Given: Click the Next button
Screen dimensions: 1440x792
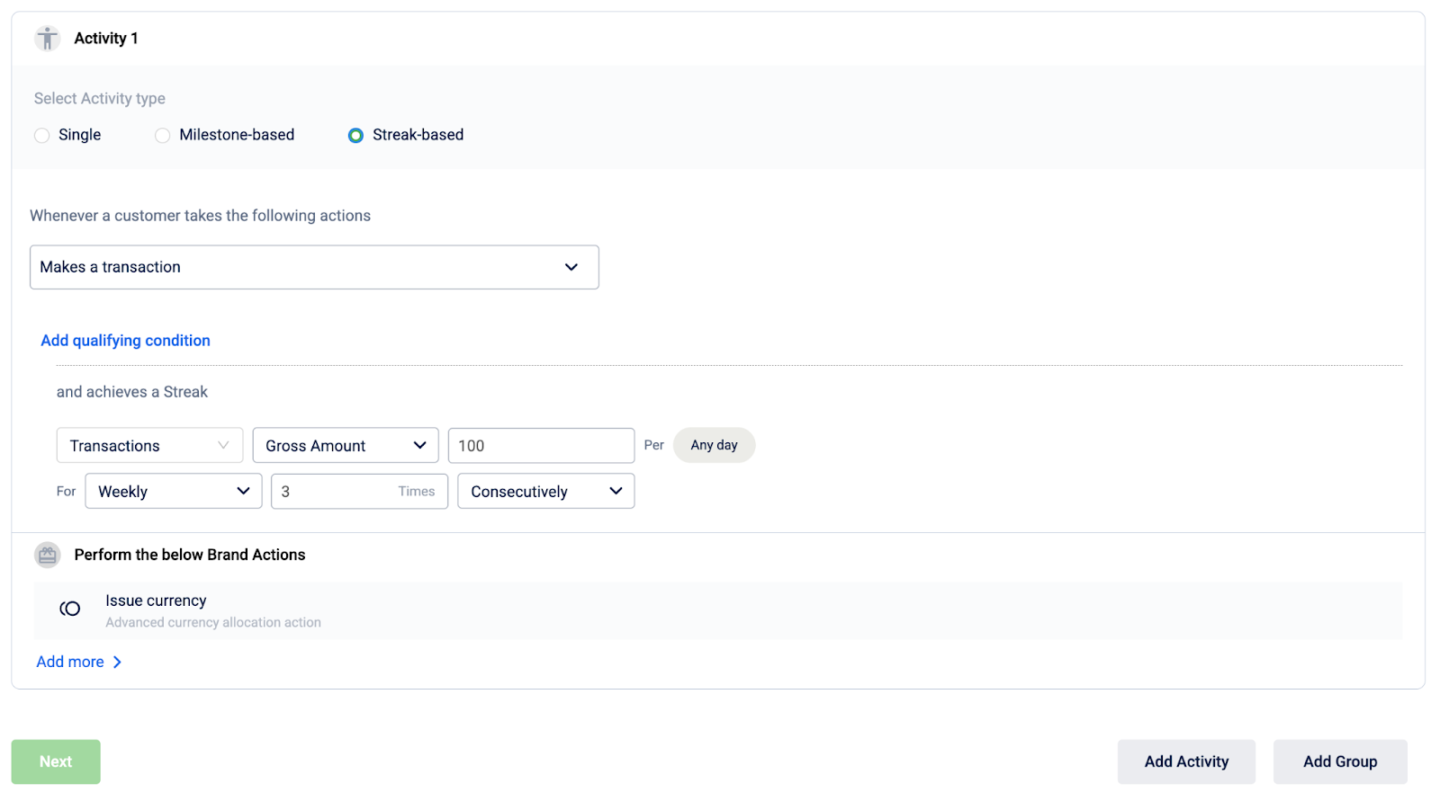Looking at the screenshot, I should (x=56, y=762).
